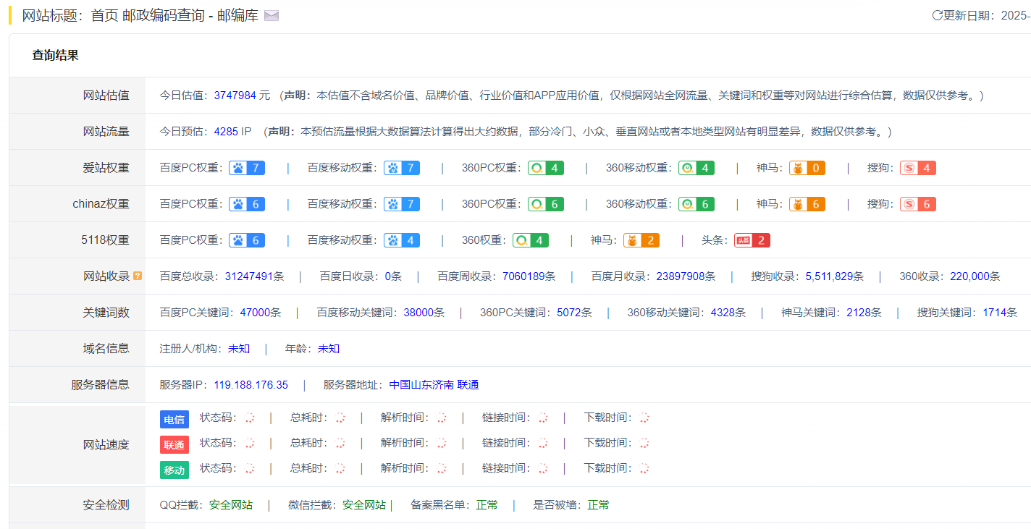Click the mail envelope icon beside the site title
1031x529 pixels.
tap(272, 16)
